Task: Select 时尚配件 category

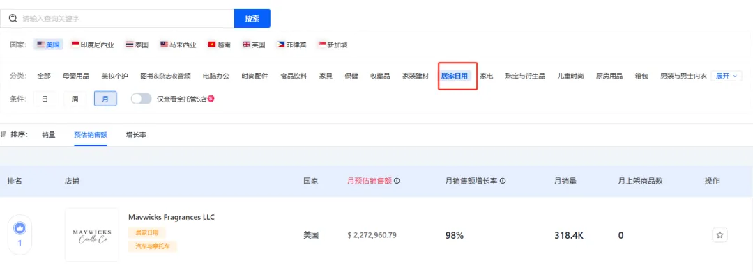Action: [x=255, y=76]
